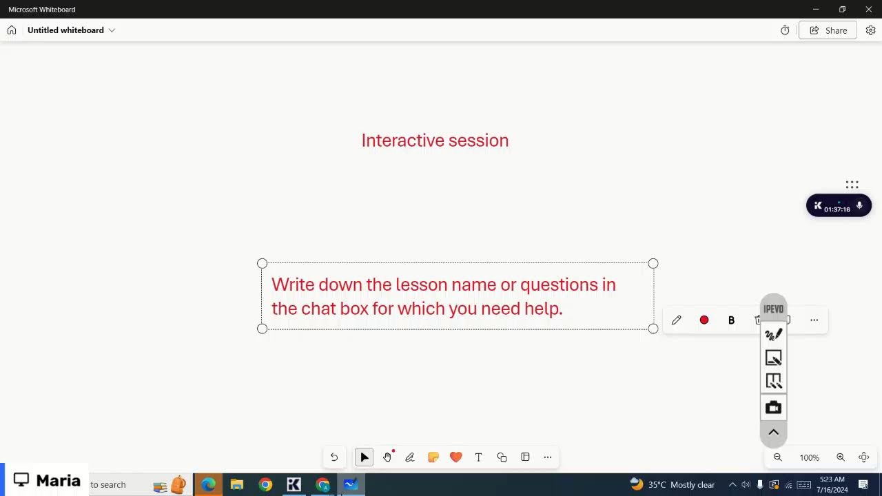The image size is (882, 496).
Task: Open the IPEVO camera capture tool
Action: coord(773,408)
